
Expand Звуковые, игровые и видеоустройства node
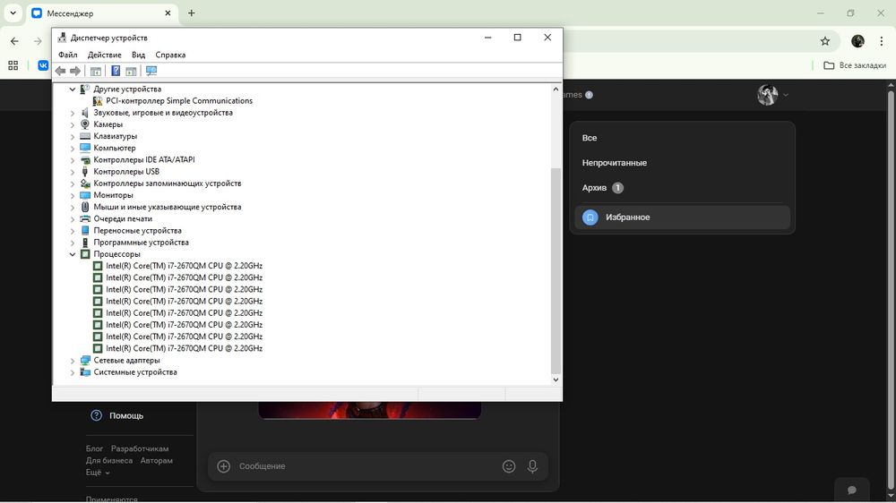73,113
